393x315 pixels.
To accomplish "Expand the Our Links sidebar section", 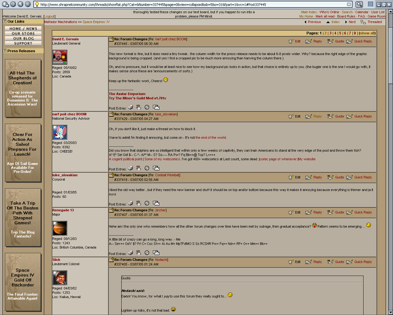I will pos(5,22).
